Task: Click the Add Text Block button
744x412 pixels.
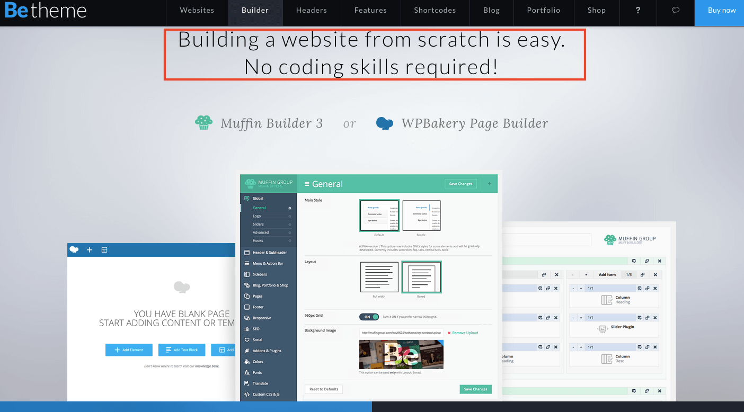Action: (182, 350)
